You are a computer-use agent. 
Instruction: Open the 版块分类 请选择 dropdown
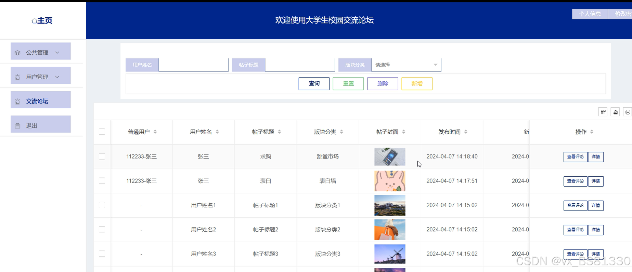click(406, 65)
